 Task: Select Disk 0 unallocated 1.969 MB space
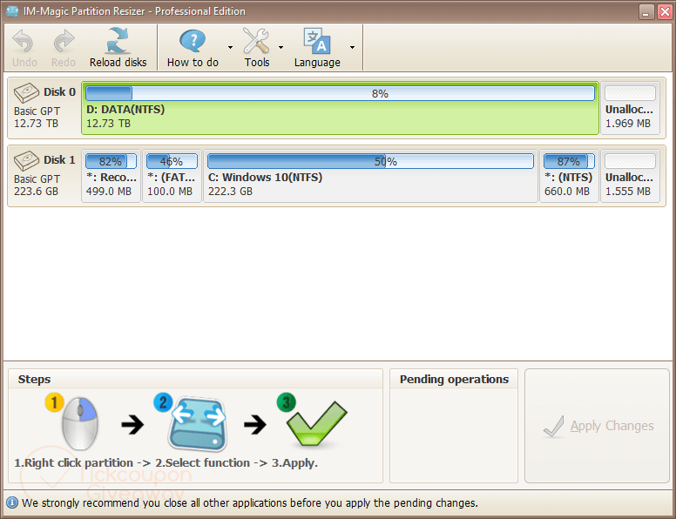(630, 108)
